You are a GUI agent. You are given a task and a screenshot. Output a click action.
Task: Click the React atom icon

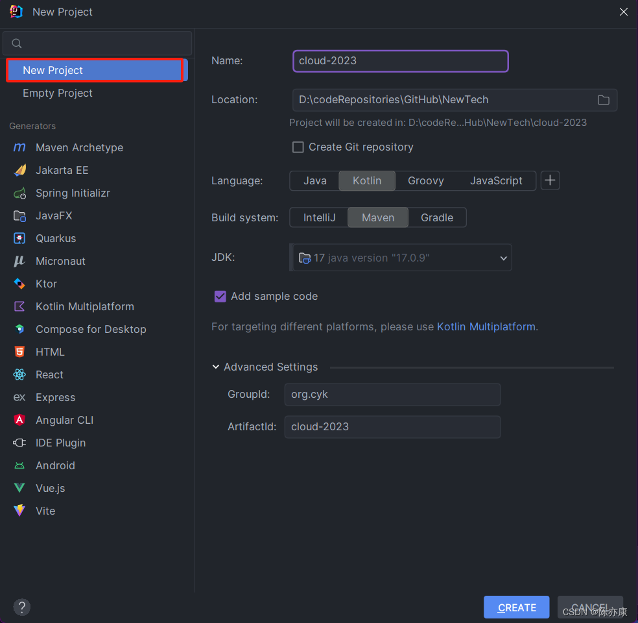[19, 374]
